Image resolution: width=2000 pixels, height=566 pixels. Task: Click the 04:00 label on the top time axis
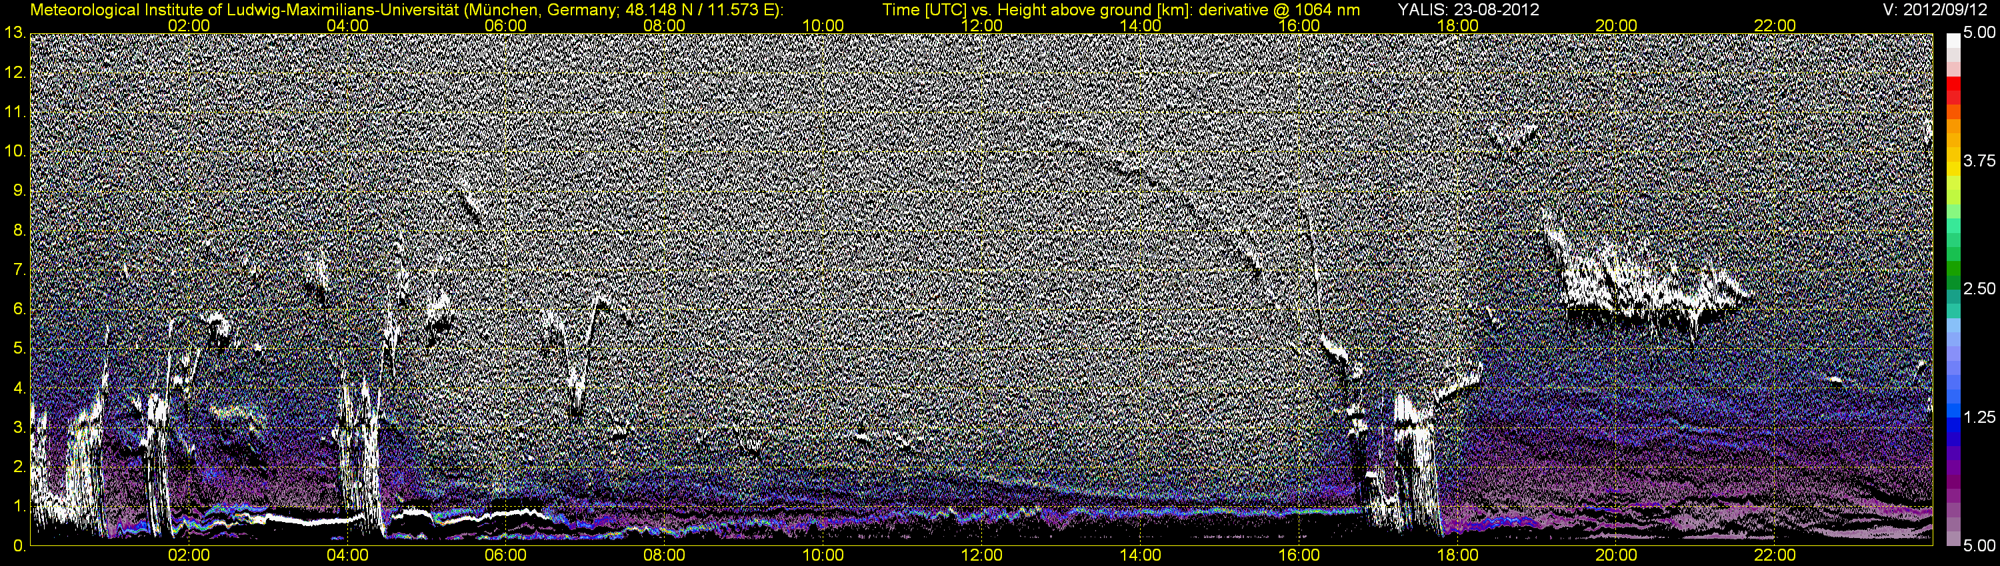click(x=347, y=25)
